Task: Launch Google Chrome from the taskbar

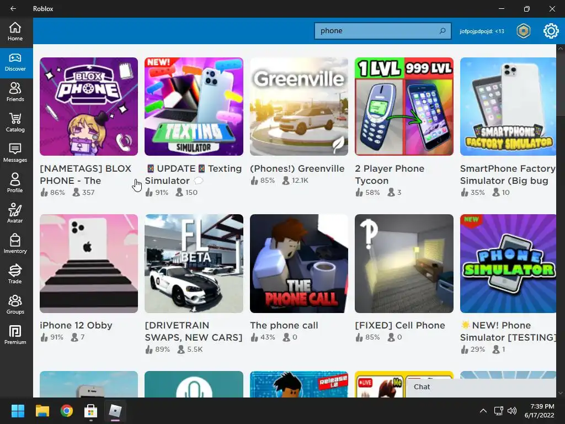Action: point(67,411)
